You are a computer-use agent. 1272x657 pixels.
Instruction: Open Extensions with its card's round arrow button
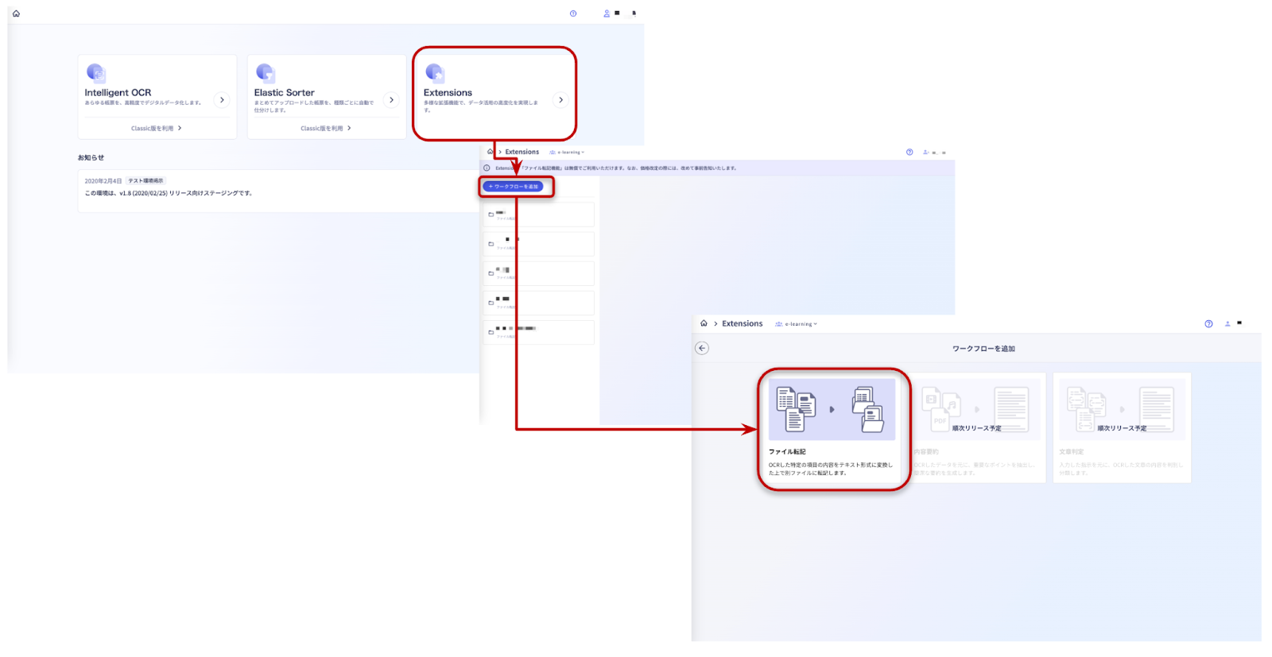pyautogui.click(x=560, y=100)
